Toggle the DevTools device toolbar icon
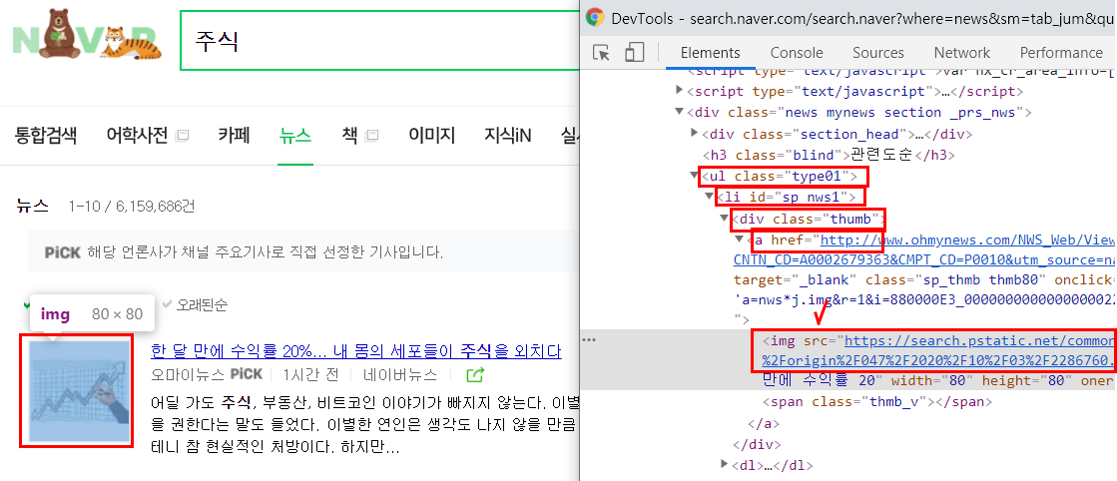1117x481 pixels. coord(634,53)
